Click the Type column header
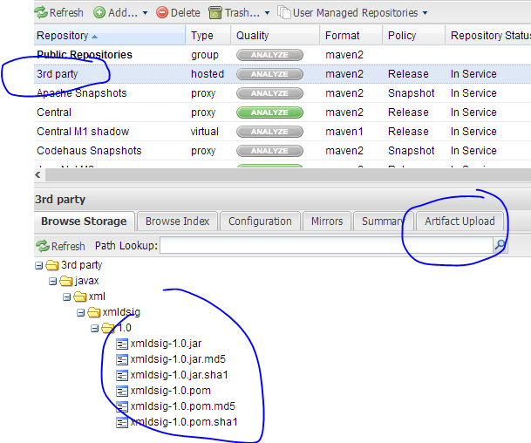 pos(208,35)
